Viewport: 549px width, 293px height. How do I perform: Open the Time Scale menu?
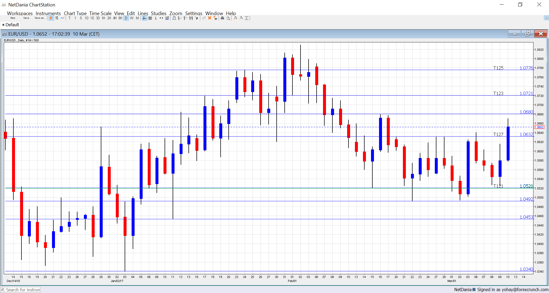(x=100, y=13)
